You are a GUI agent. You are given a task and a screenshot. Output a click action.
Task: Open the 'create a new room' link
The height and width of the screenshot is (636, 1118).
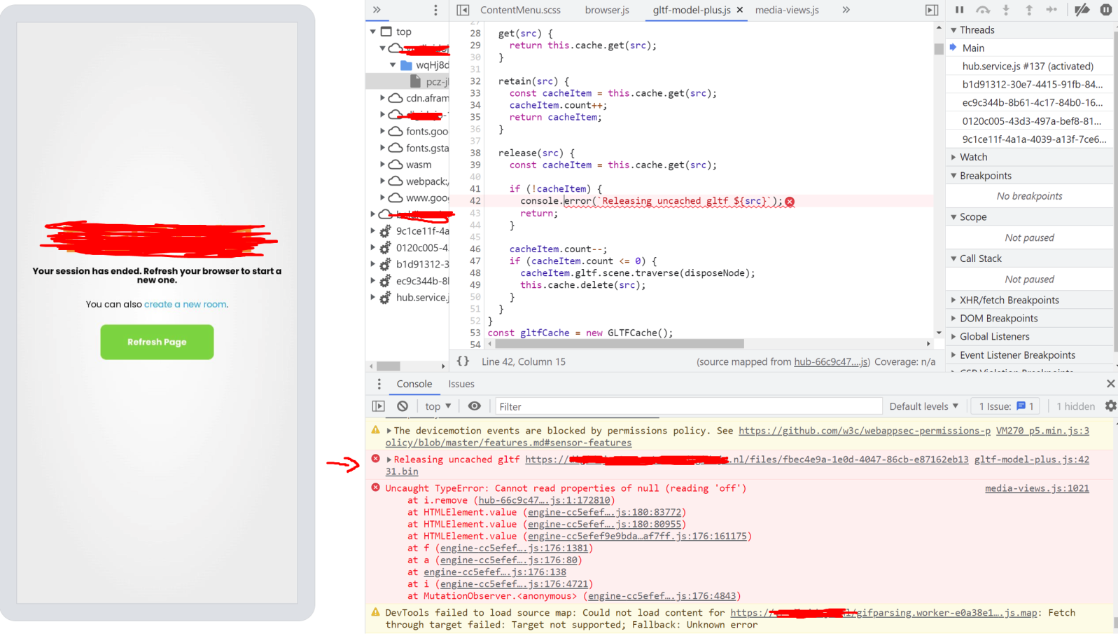click(185, 304)
